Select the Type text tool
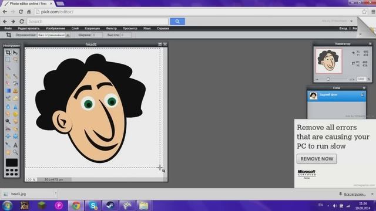Screen dimensions: 376x211 coord(15,145)
